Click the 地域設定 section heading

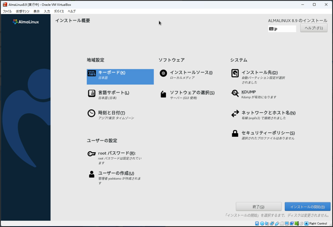(x=96, y=60)
